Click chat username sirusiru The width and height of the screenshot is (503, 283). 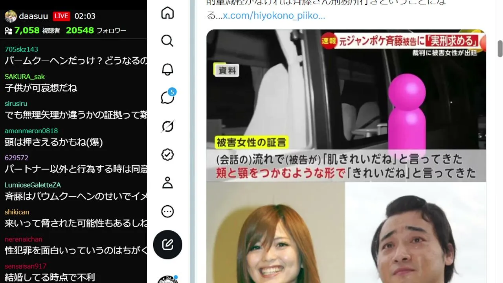16,104
